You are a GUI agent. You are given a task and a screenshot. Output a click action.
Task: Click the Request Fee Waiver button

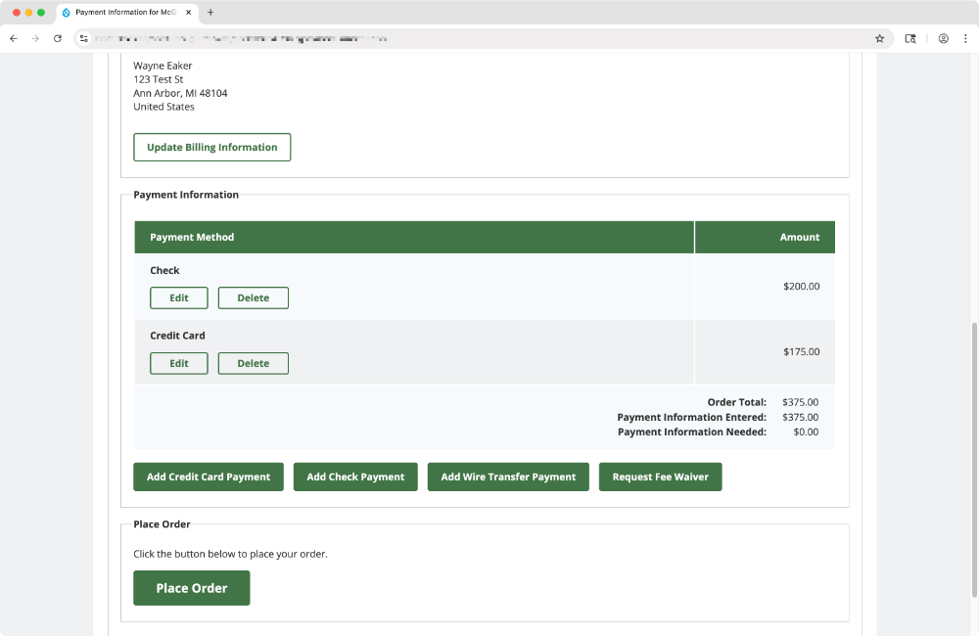660,477
